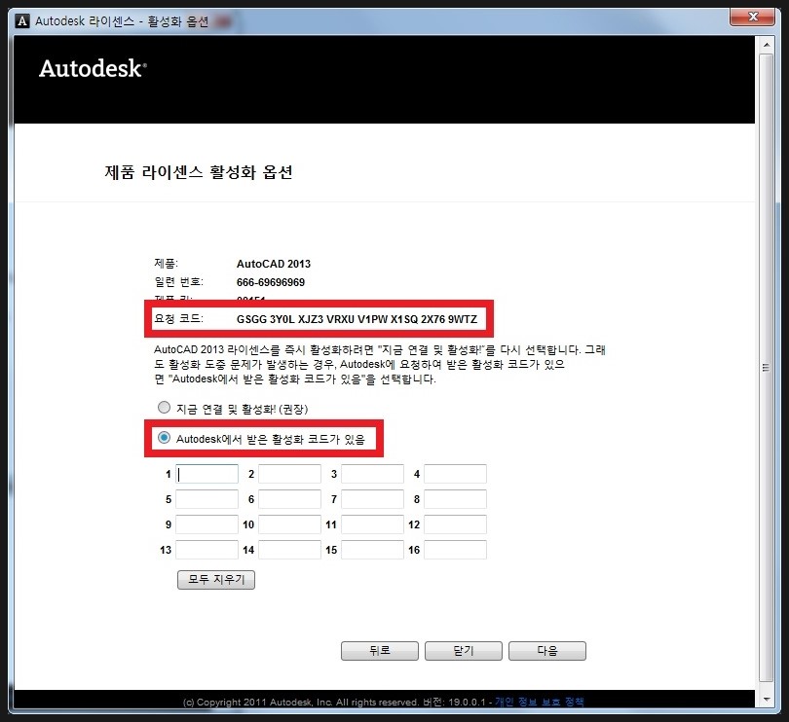The height and width of the screenshot is (722, 789).
Task: Click the serial number 666-69696969
Action: [271, 282]
